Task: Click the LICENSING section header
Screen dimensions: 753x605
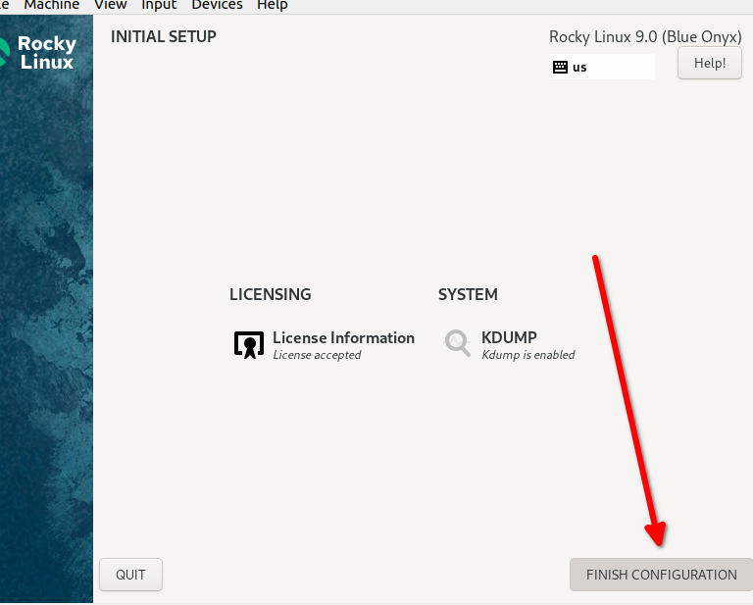Action: tap(270, 294)
